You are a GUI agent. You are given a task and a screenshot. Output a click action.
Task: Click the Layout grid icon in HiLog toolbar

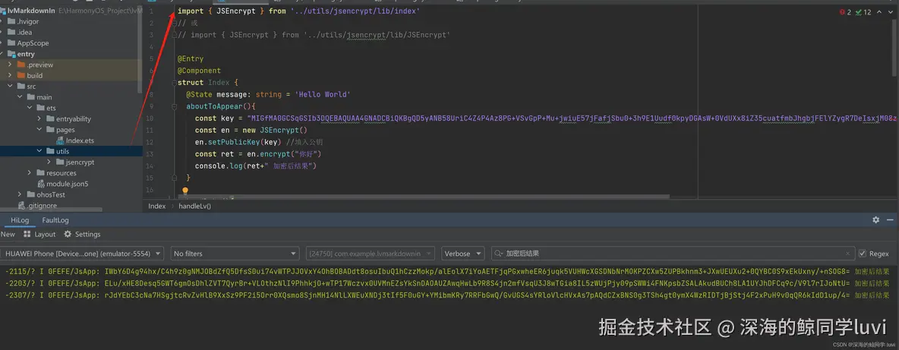coord(27,235)
